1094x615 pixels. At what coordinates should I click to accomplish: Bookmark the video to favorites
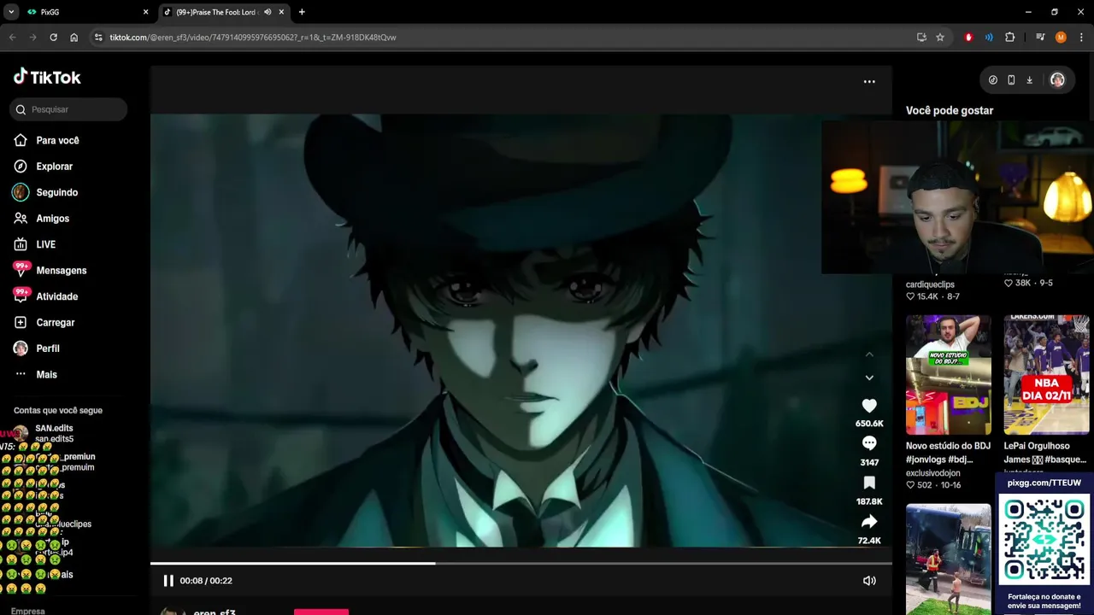869,483
